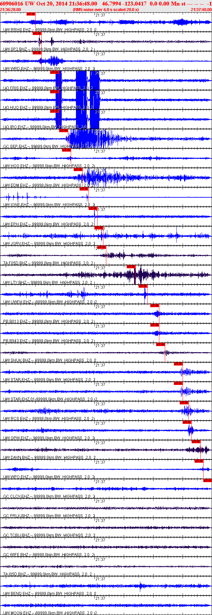Image resolution: width=212 pixels, height=615 pixels.
Task: Select the 'UW SP2 BHZ' station label
Action: pyautogui.click(x=15, y=49)
